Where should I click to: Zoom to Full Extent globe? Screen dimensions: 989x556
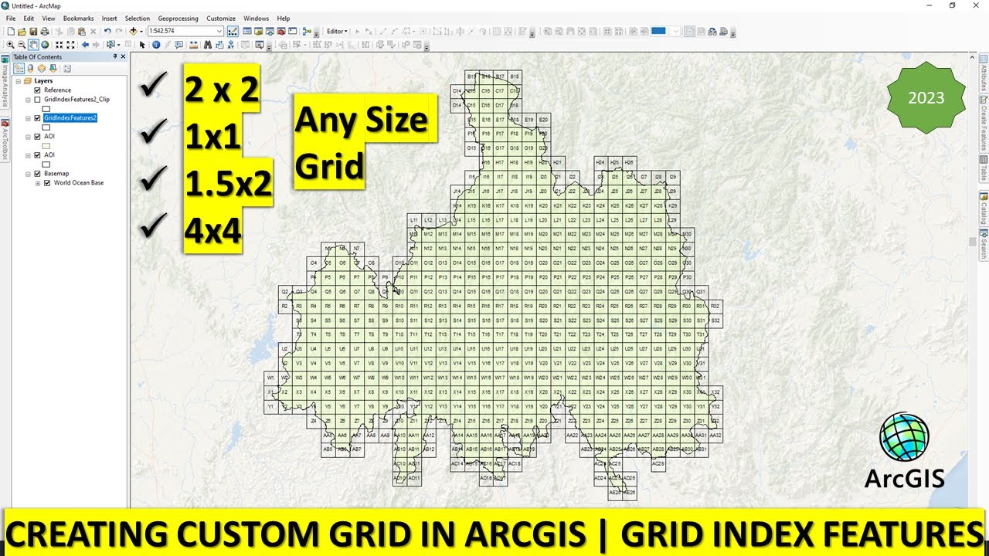[x=45, y=45]
